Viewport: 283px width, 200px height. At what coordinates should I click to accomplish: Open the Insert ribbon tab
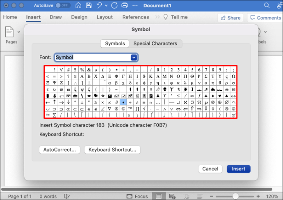[x=33, y=17]
